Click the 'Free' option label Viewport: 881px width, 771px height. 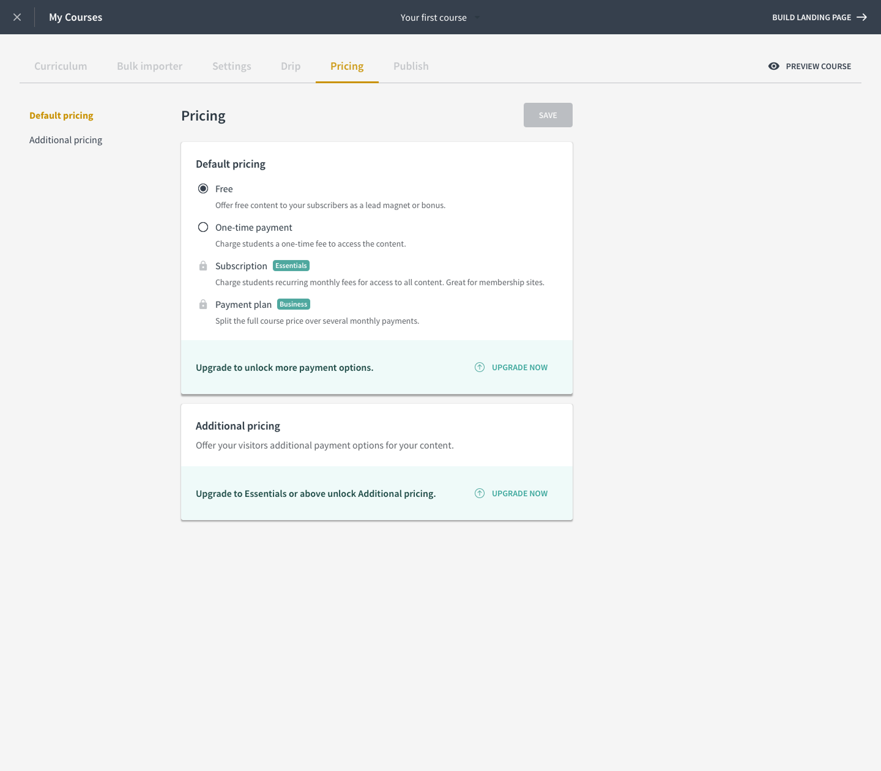(224, 188)
